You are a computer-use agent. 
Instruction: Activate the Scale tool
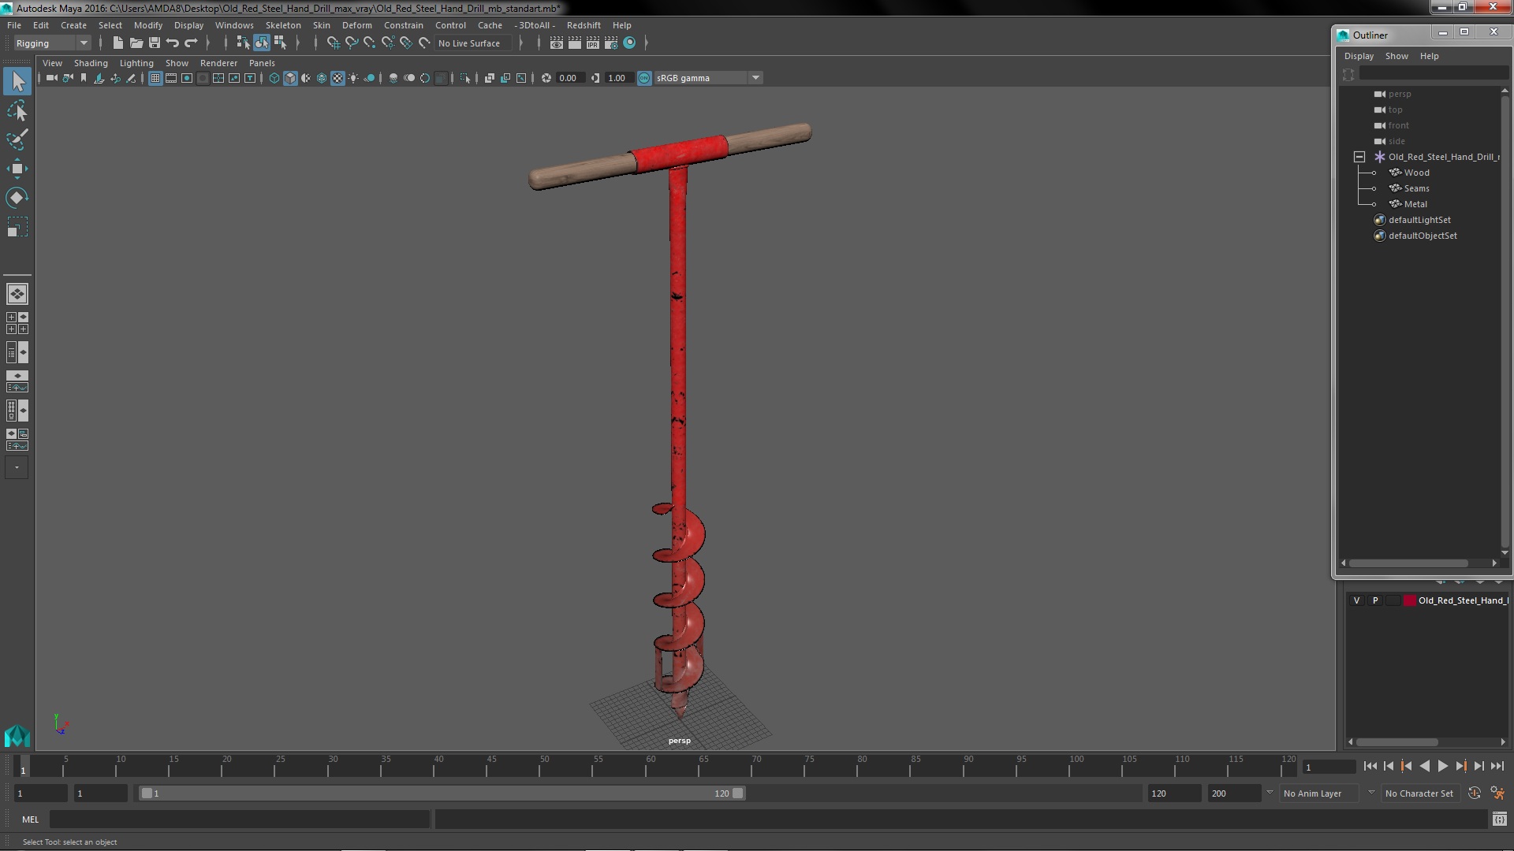click(17, 227)
